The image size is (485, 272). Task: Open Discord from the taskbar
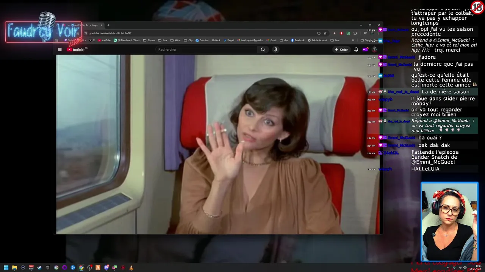pos(106,267)
